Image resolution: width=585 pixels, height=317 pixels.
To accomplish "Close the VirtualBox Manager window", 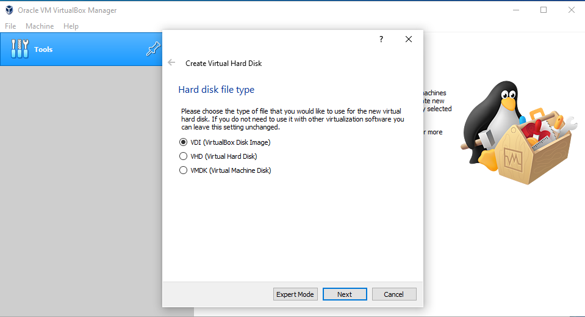I will coord(571,10).
